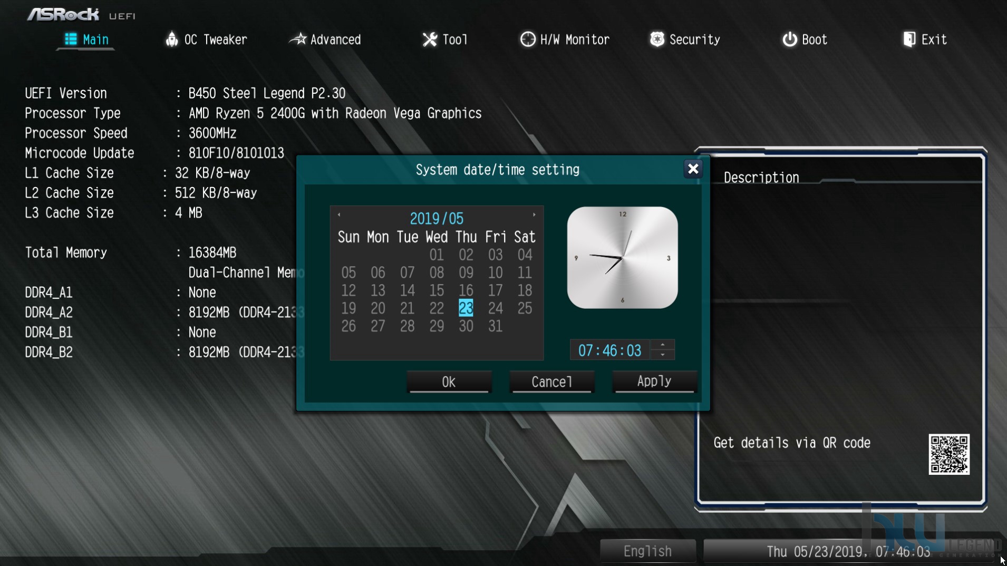Click the Tool wrench icon
Screen dimensions: 1007x566
pyautogui.click(x=430, y=40)
